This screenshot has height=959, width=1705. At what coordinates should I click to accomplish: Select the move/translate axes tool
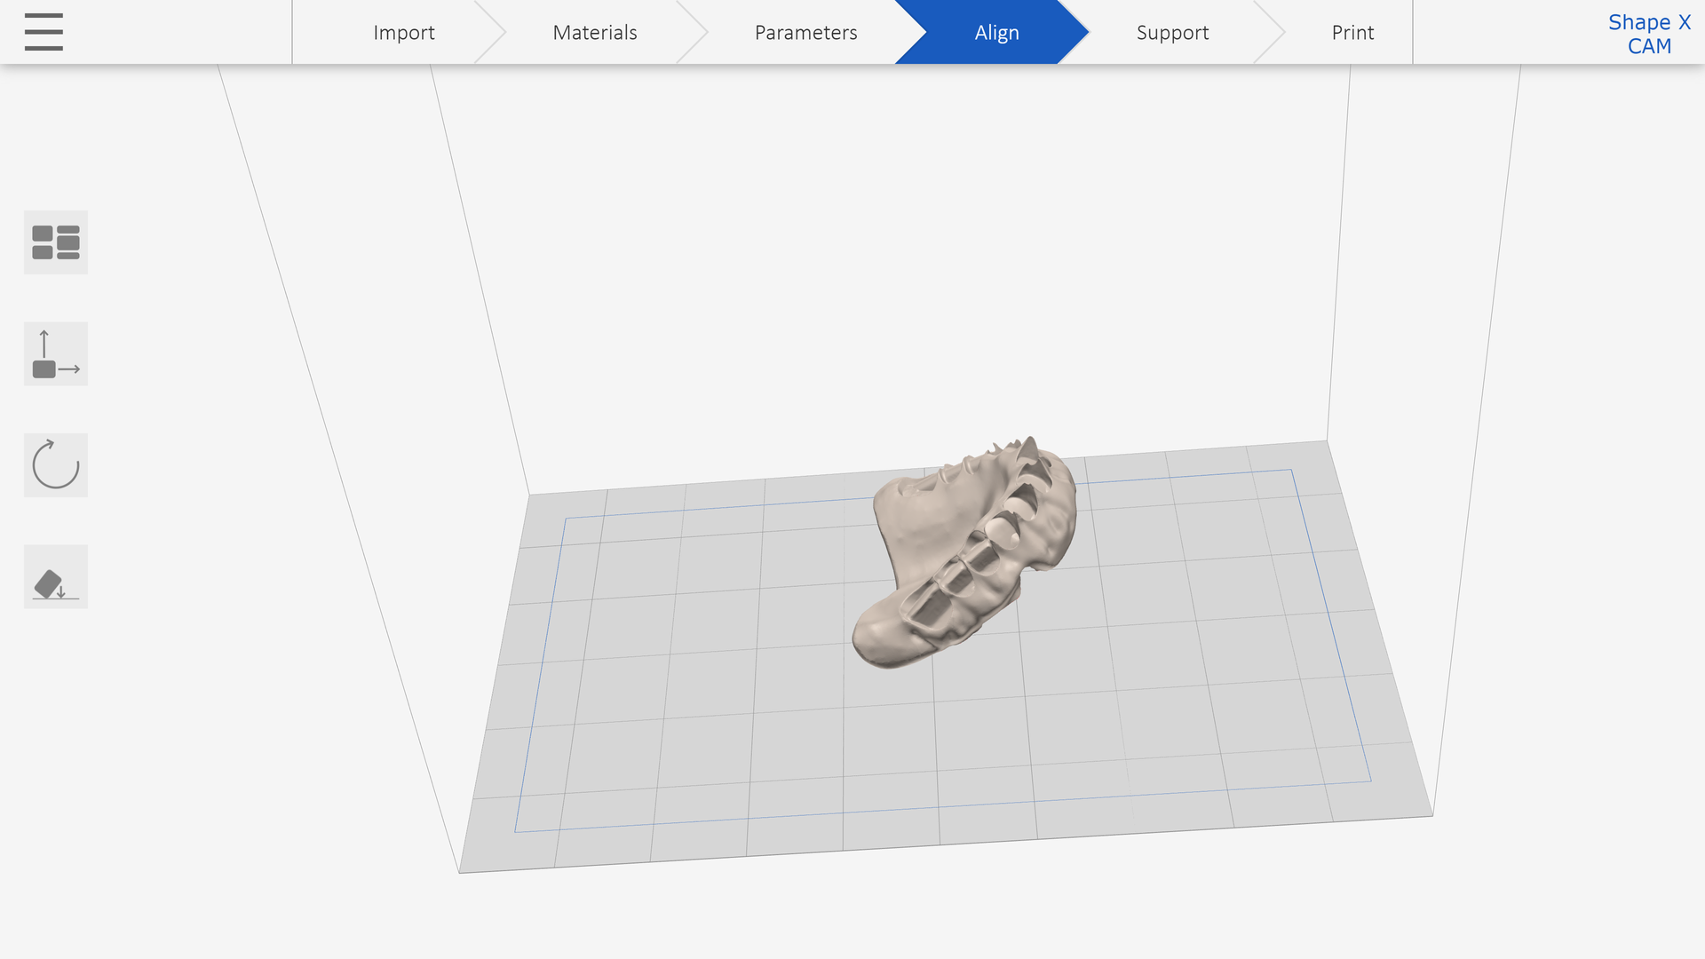click(x=55, y=354)
